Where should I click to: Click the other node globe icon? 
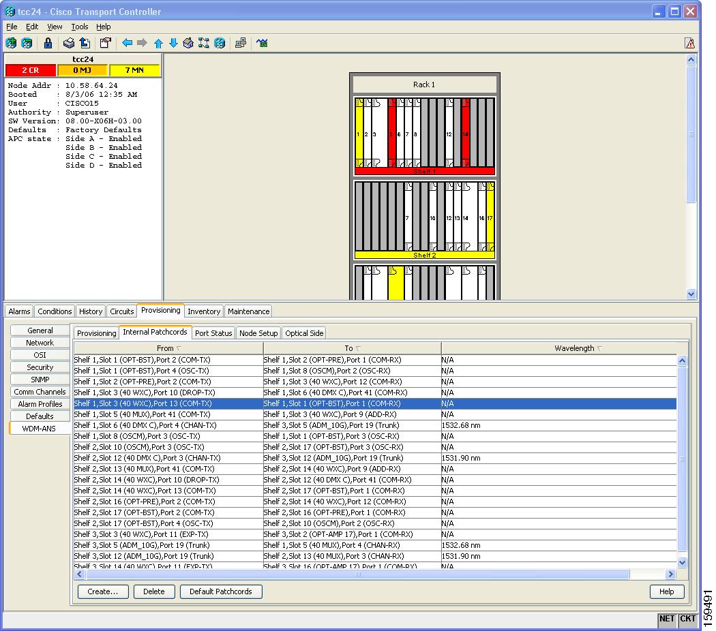pos(220,43)
